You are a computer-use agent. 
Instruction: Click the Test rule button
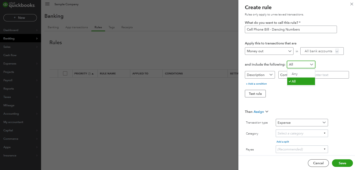point(255,93)
